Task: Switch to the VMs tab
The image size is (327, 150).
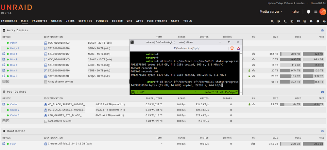Action: [129, 21]
